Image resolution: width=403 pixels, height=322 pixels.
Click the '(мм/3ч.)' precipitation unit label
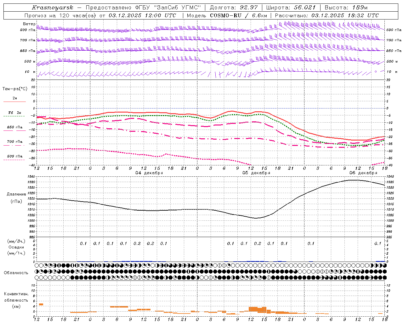click(16, 241)
